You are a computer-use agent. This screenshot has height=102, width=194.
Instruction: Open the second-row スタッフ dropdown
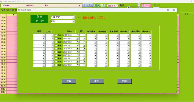(53, 39)
